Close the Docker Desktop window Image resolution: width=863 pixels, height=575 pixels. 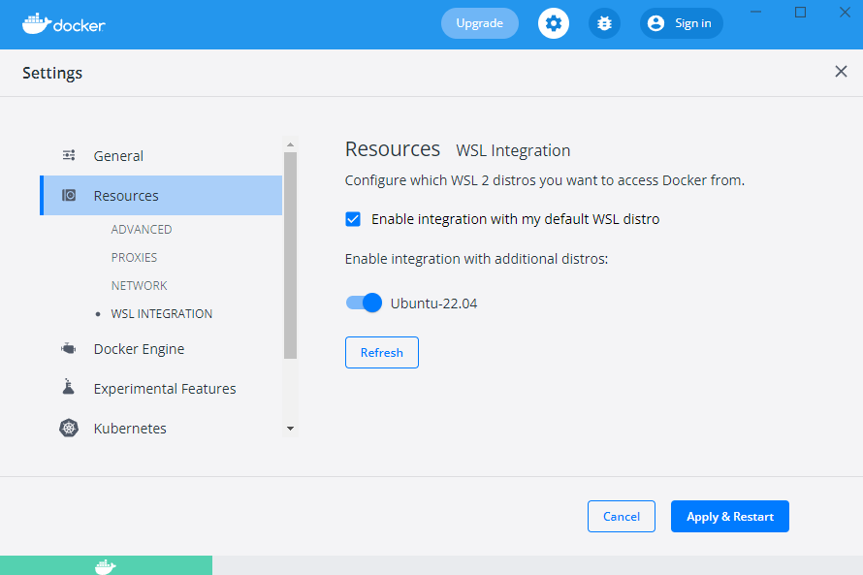pyautogui.click(x=845, y=12)
